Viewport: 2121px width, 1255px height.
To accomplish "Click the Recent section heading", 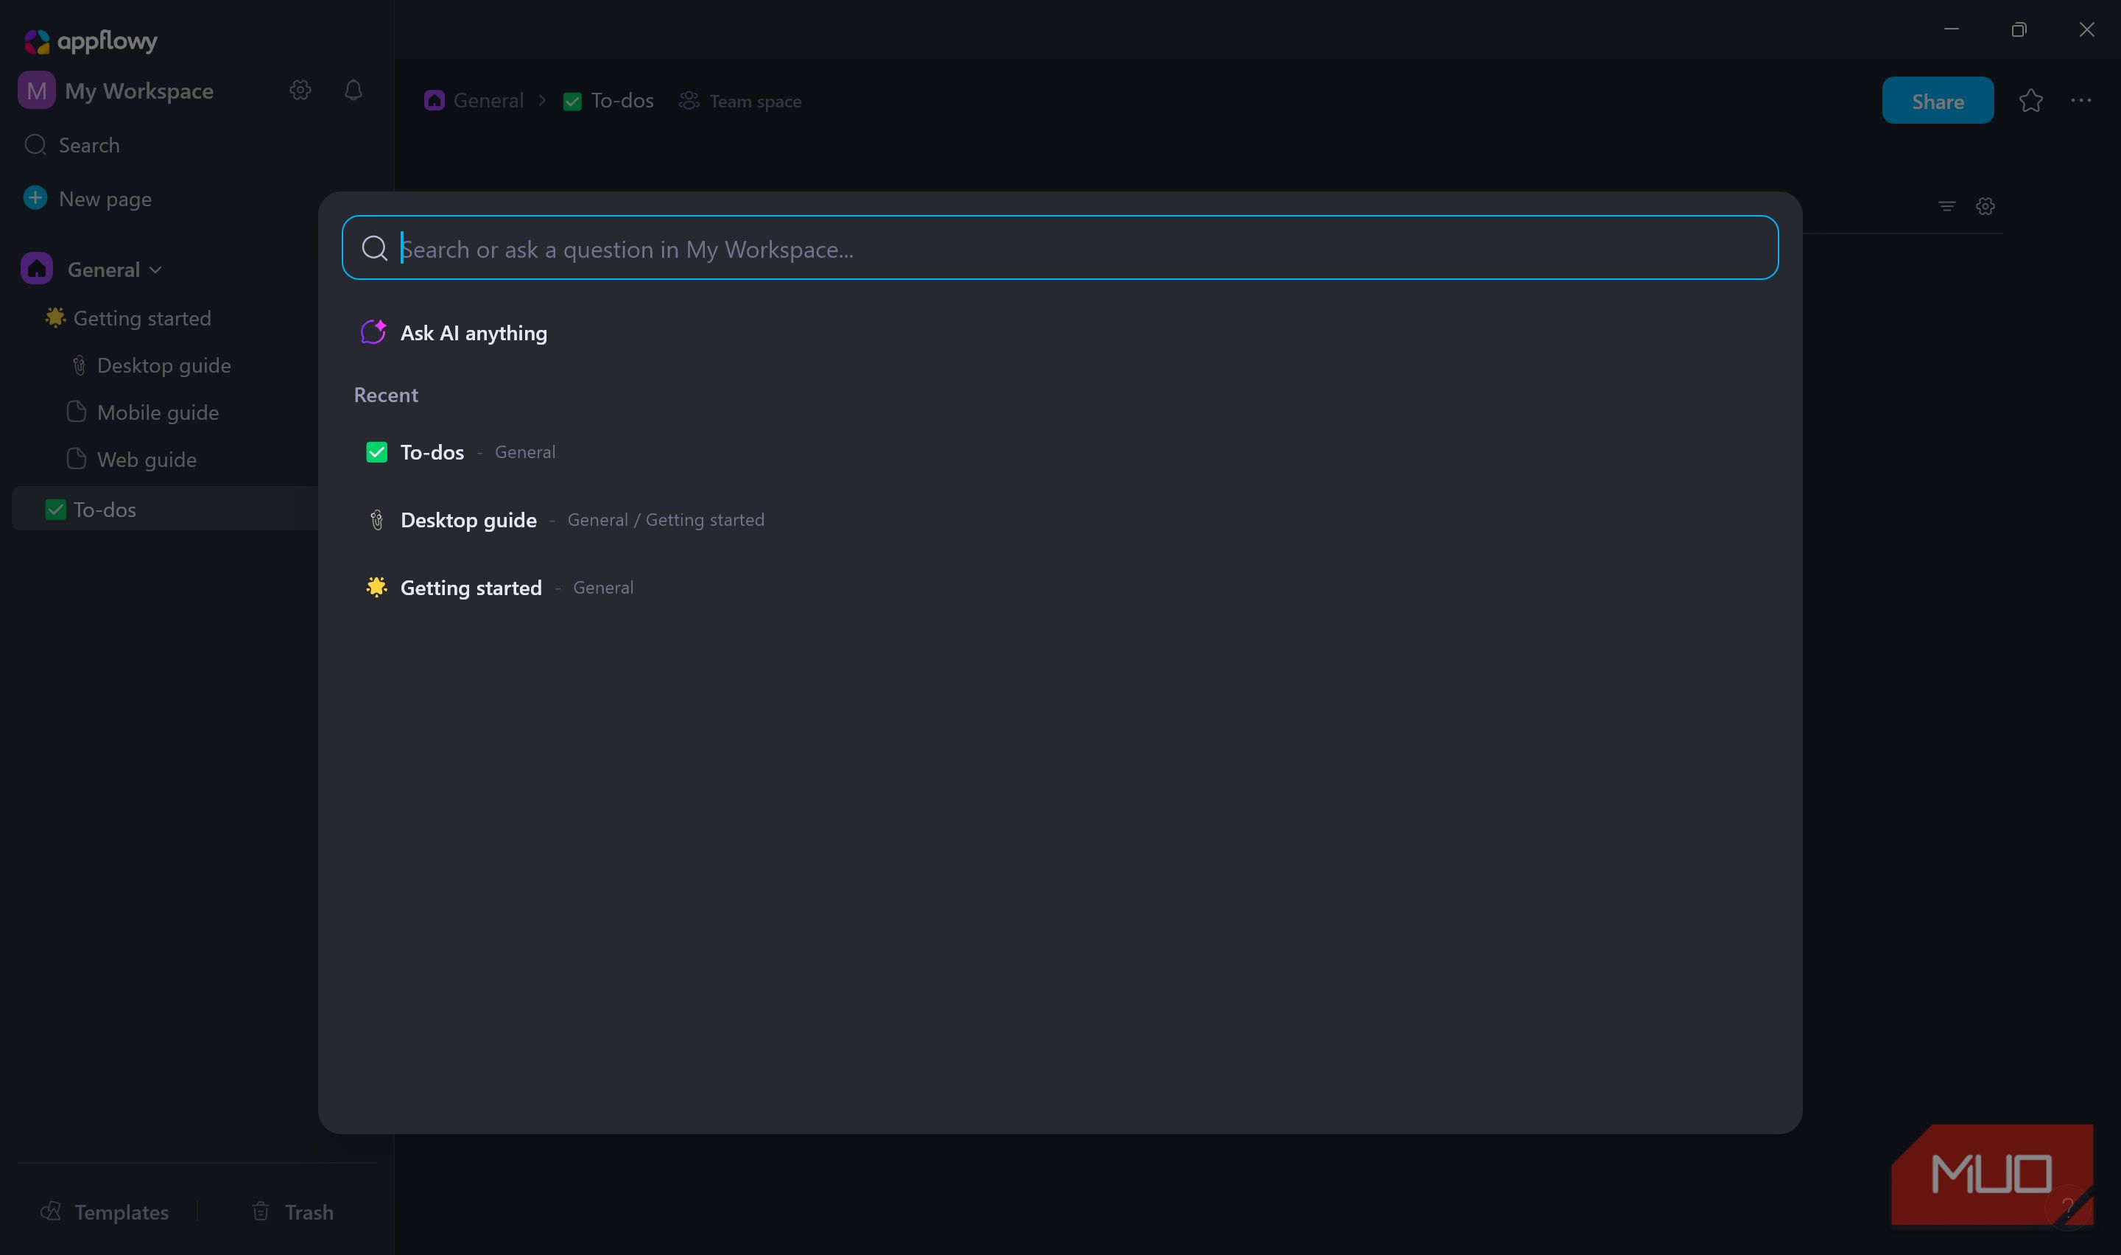I will [385, 395].
